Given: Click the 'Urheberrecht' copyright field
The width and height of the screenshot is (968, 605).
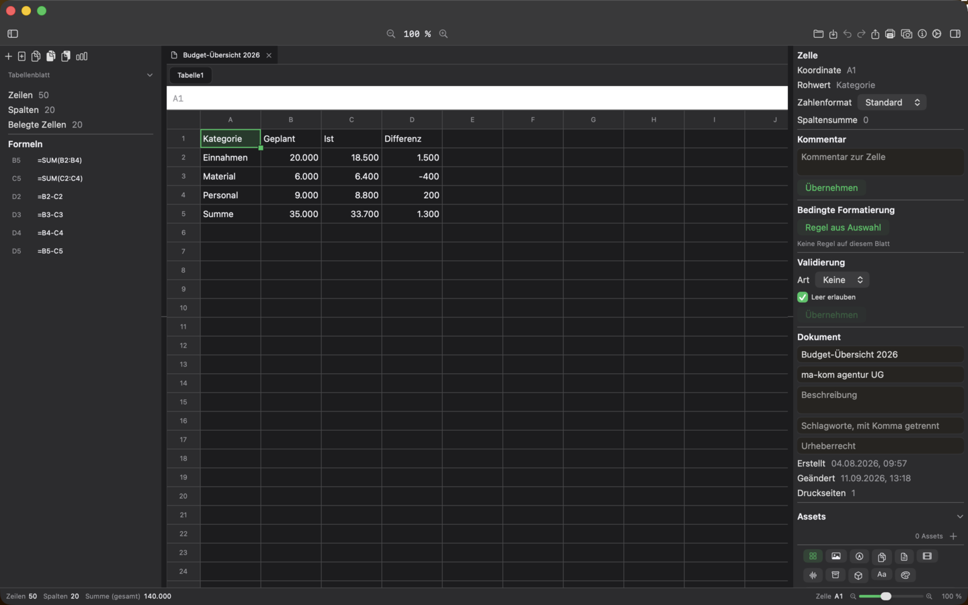Looking at the screenshot, I should pyautogui.click(x=881, y=446).
